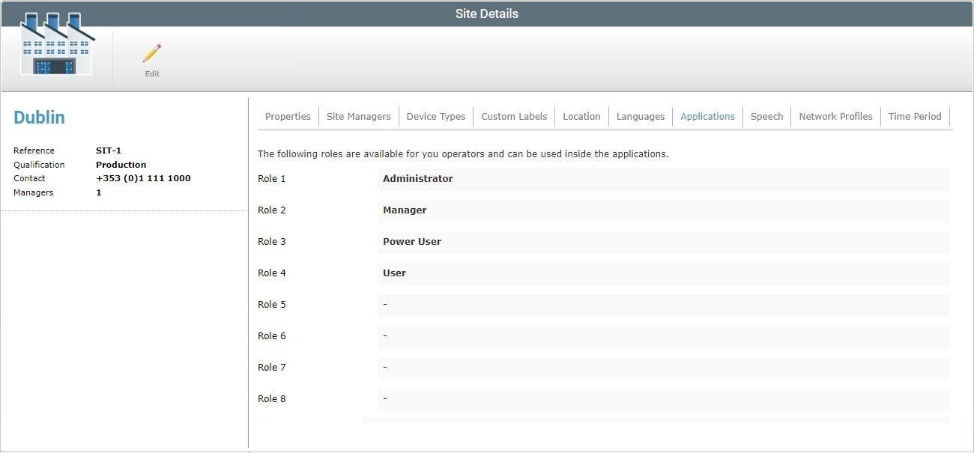Select the Applications tab

pos(707,116)
